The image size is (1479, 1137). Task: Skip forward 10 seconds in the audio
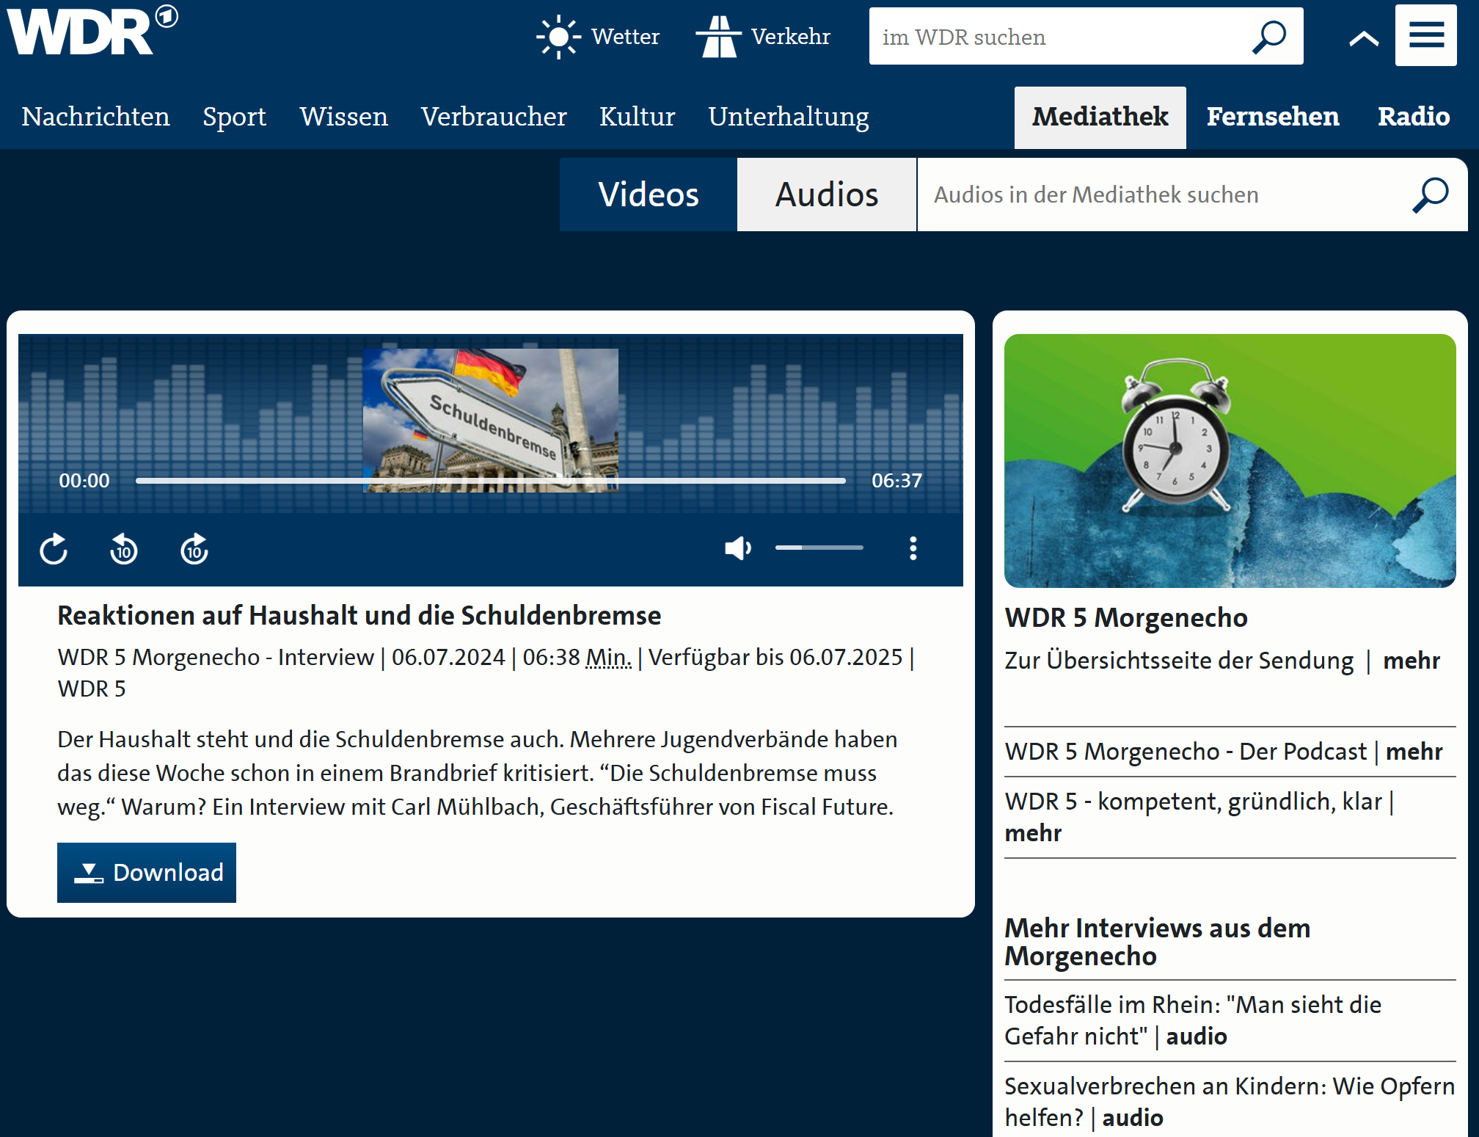pyautogui.click(x=194, y=549)
